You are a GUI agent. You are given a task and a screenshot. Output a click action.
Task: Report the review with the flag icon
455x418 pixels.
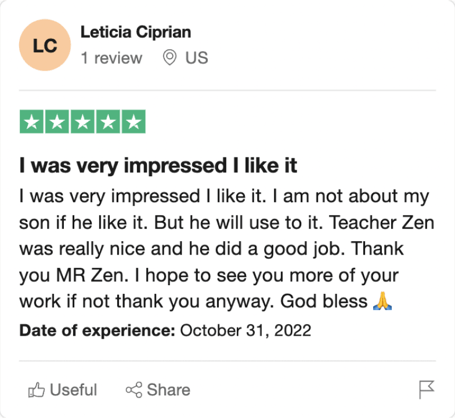(x=427, y=390)
